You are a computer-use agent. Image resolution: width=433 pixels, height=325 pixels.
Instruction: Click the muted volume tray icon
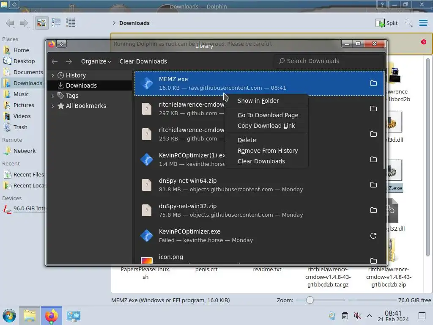[357, 316]
